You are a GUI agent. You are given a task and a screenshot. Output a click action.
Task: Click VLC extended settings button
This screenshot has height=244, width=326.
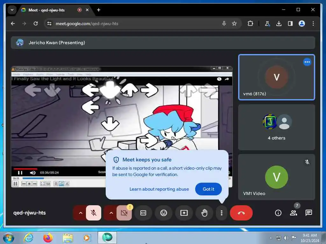click(x=48, y=184)
